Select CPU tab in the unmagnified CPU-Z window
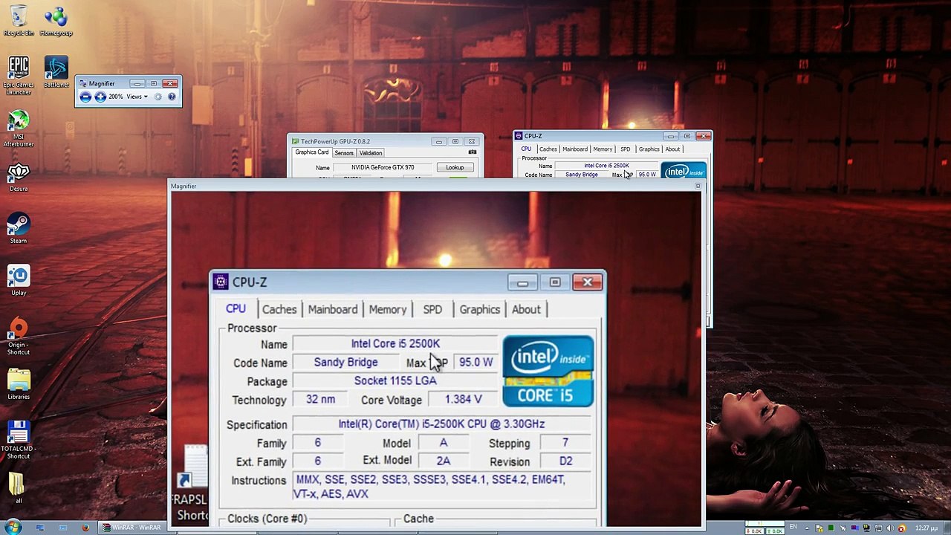 pos(526,149)
